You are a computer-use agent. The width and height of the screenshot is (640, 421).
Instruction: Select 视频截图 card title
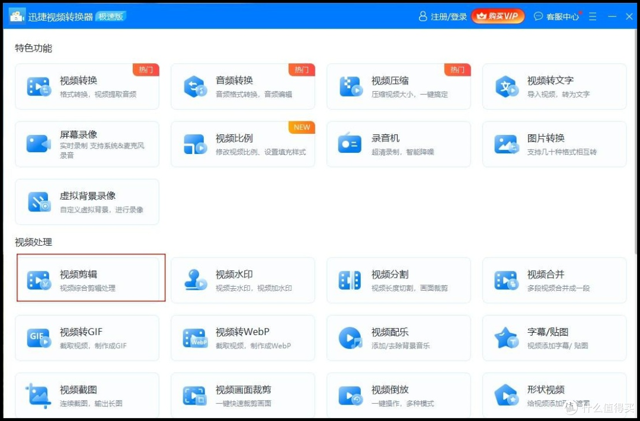point(78,390)
